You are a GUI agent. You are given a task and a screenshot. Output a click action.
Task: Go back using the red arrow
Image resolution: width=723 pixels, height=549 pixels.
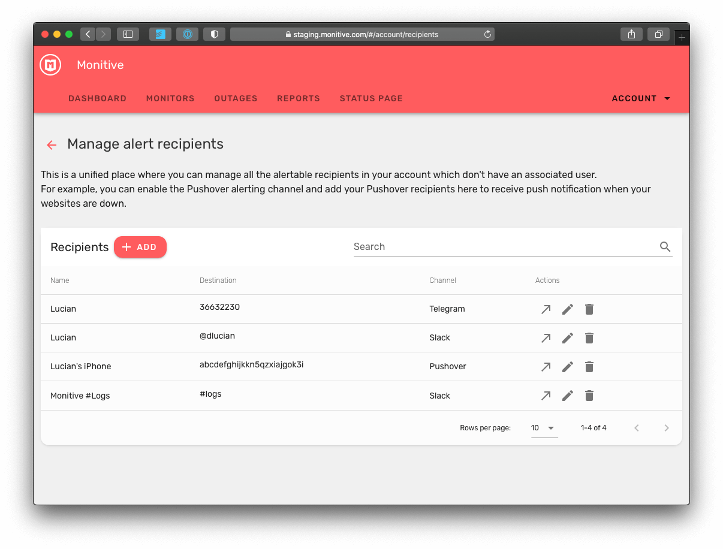pos(52,144)
